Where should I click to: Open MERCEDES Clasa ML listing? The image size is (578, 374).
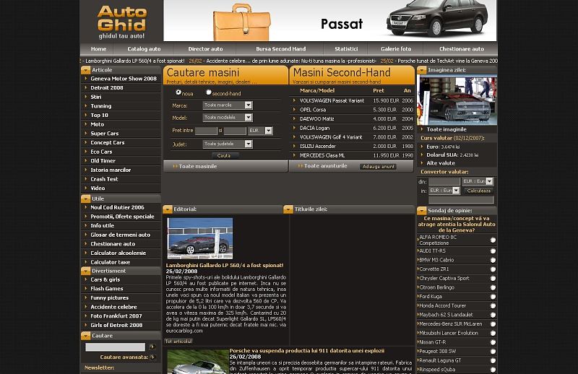(322, 155)
